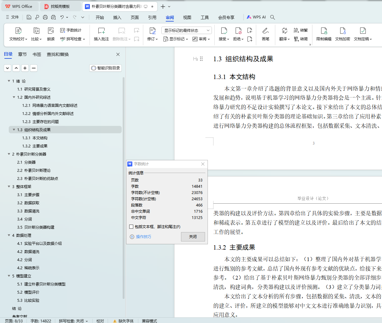The image size is (382, 323).
Task: Switch to the 视图 ribbon tab
Action: point(187,17)
